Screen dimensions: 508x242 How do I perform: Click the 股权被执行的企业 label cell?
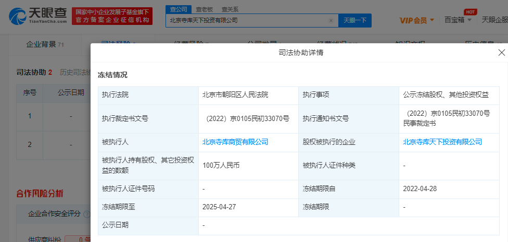(349, 142)
